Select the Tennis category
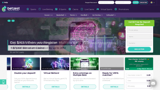Screen dimensions: 160x90 click(73, 15)
